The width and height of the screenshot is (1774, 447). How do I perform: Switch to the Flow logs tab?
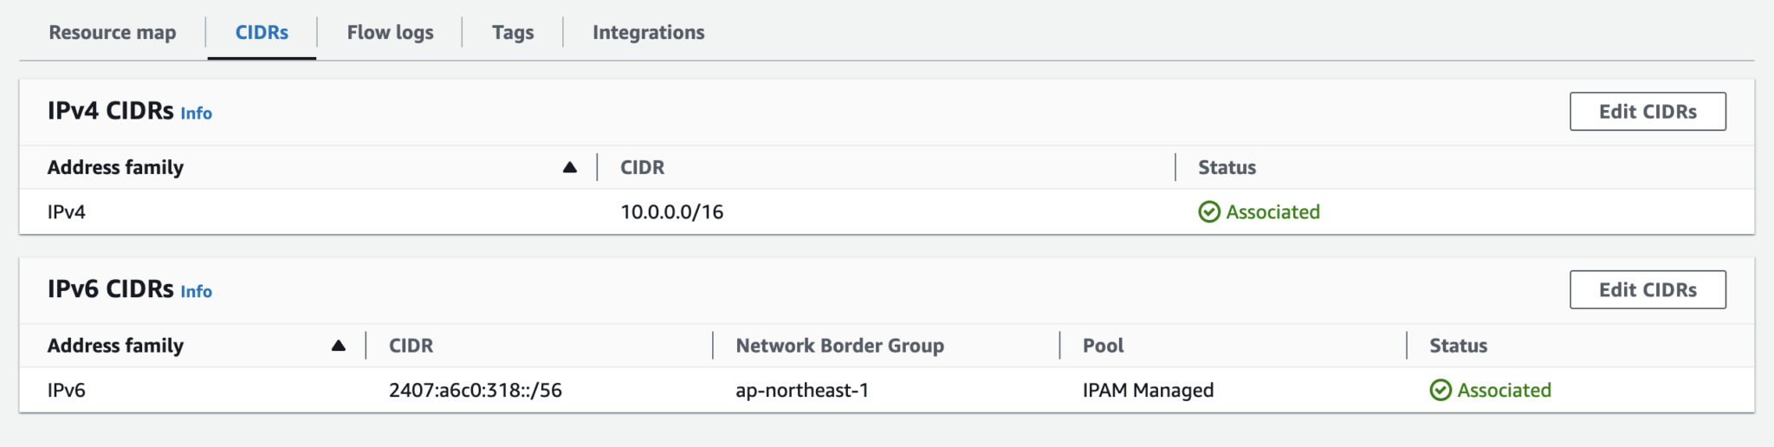click(390, 33)
